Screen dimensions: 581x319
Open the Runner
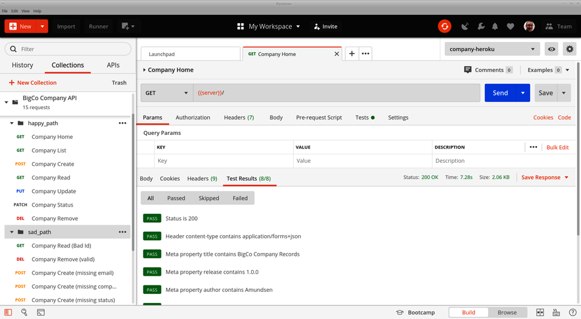pyautogui.click(x=98, y=26)
